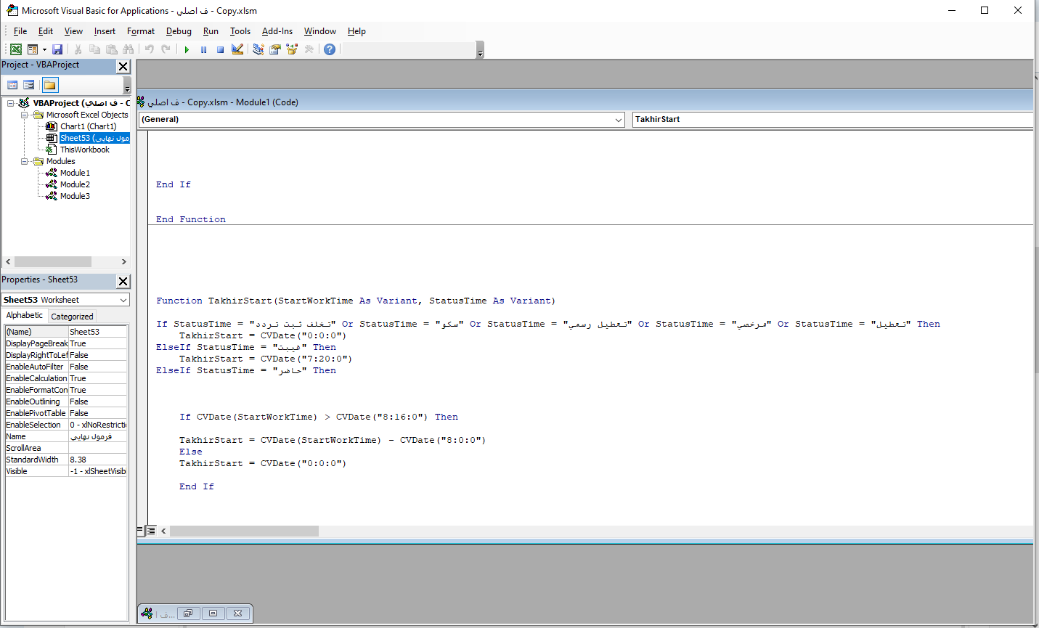Open the Debug menu
The width and height of the screenshot is (1039, 628).
pos(179,31)
